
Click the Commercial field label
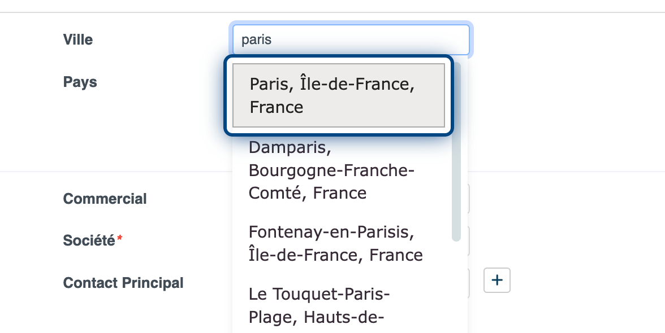tap(105, 199)
